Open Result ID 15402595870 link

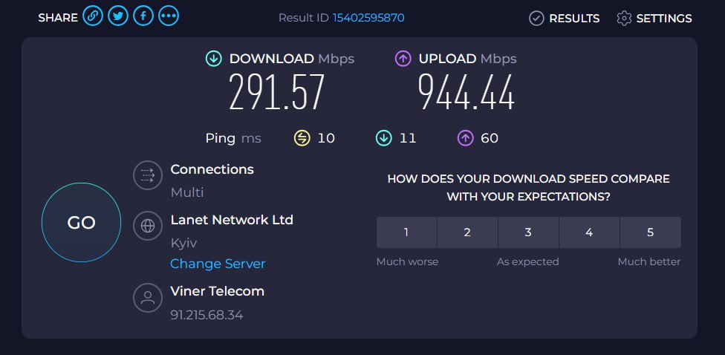pos(368,18)
